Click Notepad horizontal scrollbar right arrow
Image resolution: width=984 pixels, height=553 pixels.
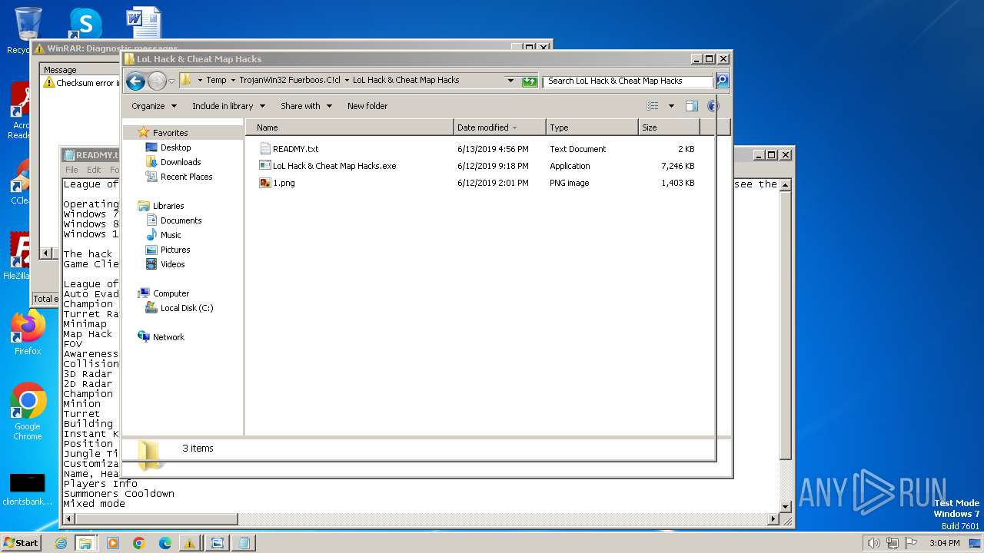(x=774, y=519)
